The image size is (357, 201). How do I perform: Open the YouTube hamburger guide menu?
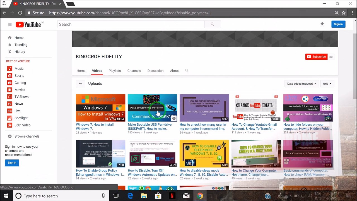tap(10, 25)
